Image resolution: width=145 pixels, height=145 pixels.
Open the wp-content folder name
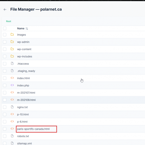(24, 49)
